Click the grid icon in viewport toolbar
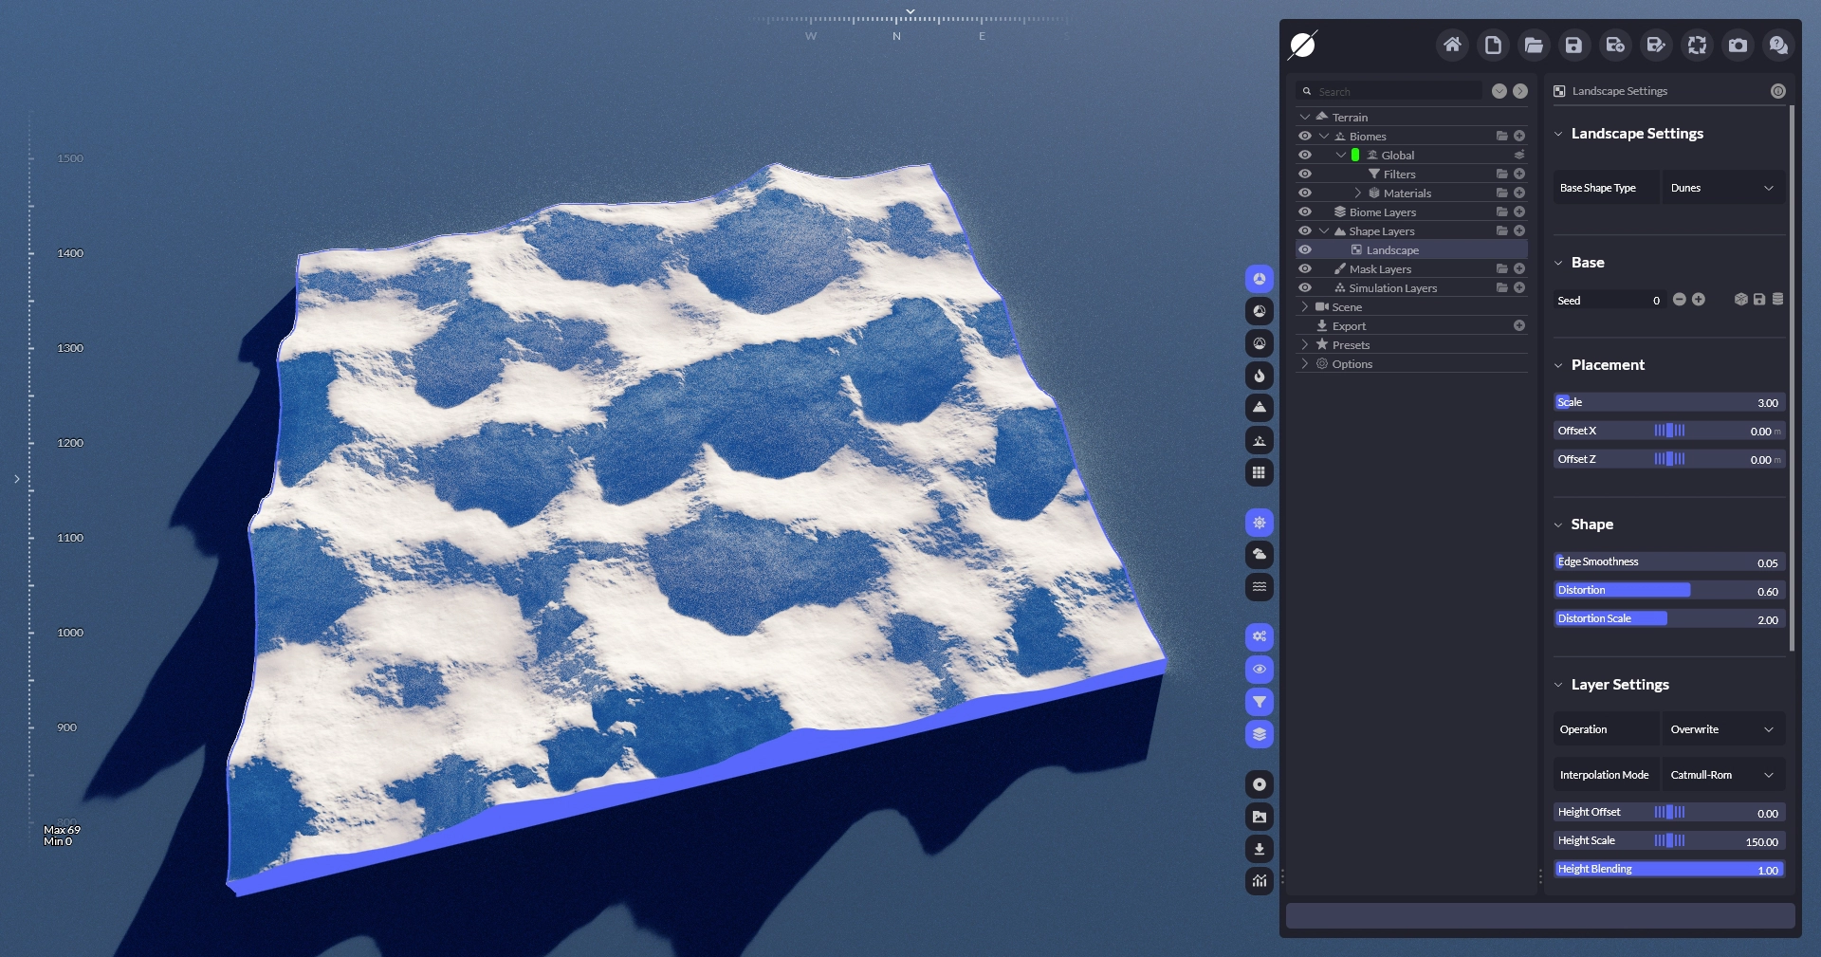The height and width of the screenshot is (957, 1821). [x=1259, y=472]
